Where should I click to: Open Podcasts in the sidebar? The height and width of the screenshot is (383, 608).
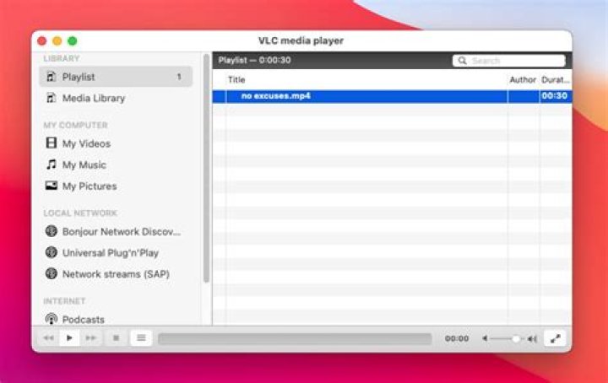click(116, 319)
